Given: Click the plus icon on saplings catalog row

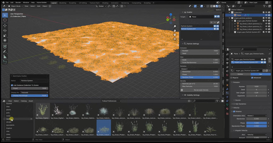Looking at the screenshot, I should coord(31,119).
